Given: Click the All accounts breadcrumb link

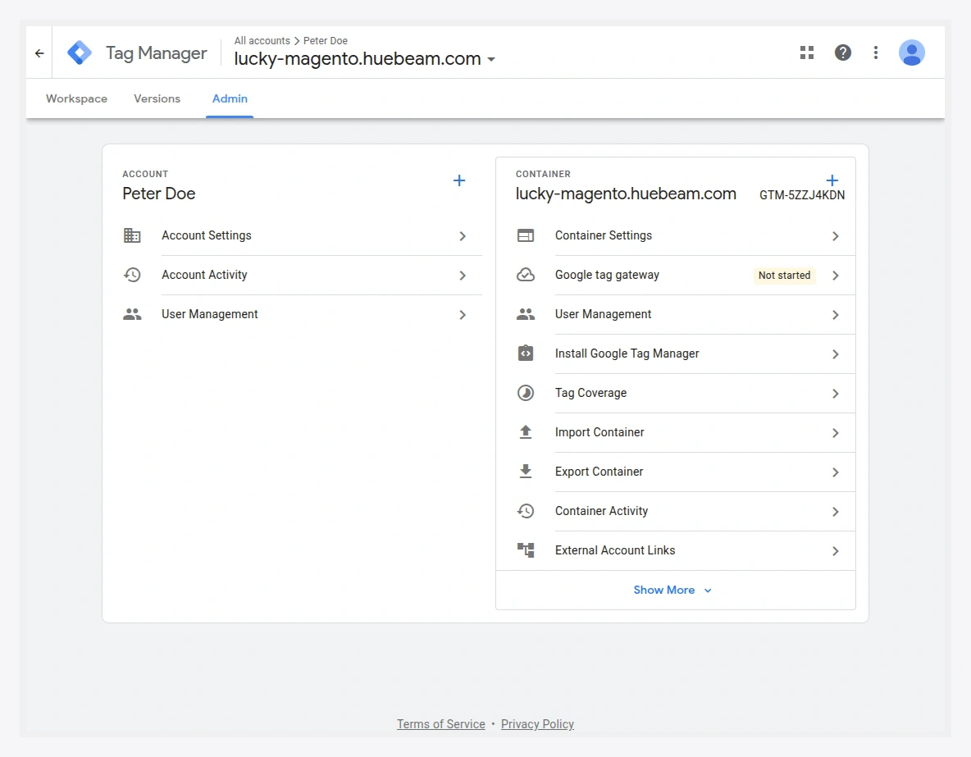Looking at the screenshot, I should tap(262, 41).
